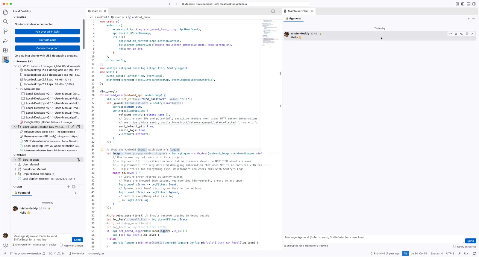Open the Manage gear in activity bar
Screen dimensions: 479x257
click(5, 245)
